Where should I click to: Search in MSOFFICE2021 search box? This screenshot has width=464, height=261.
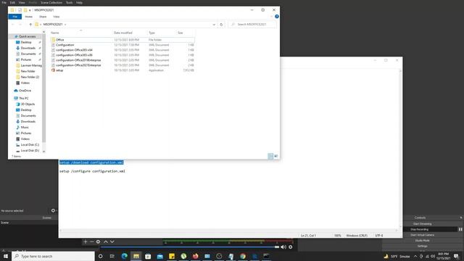pyautogui.click(x=252, y=24)
